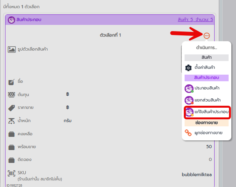Click the bubblemilktea SKU value
236x187 pixels.
(197, 175)
